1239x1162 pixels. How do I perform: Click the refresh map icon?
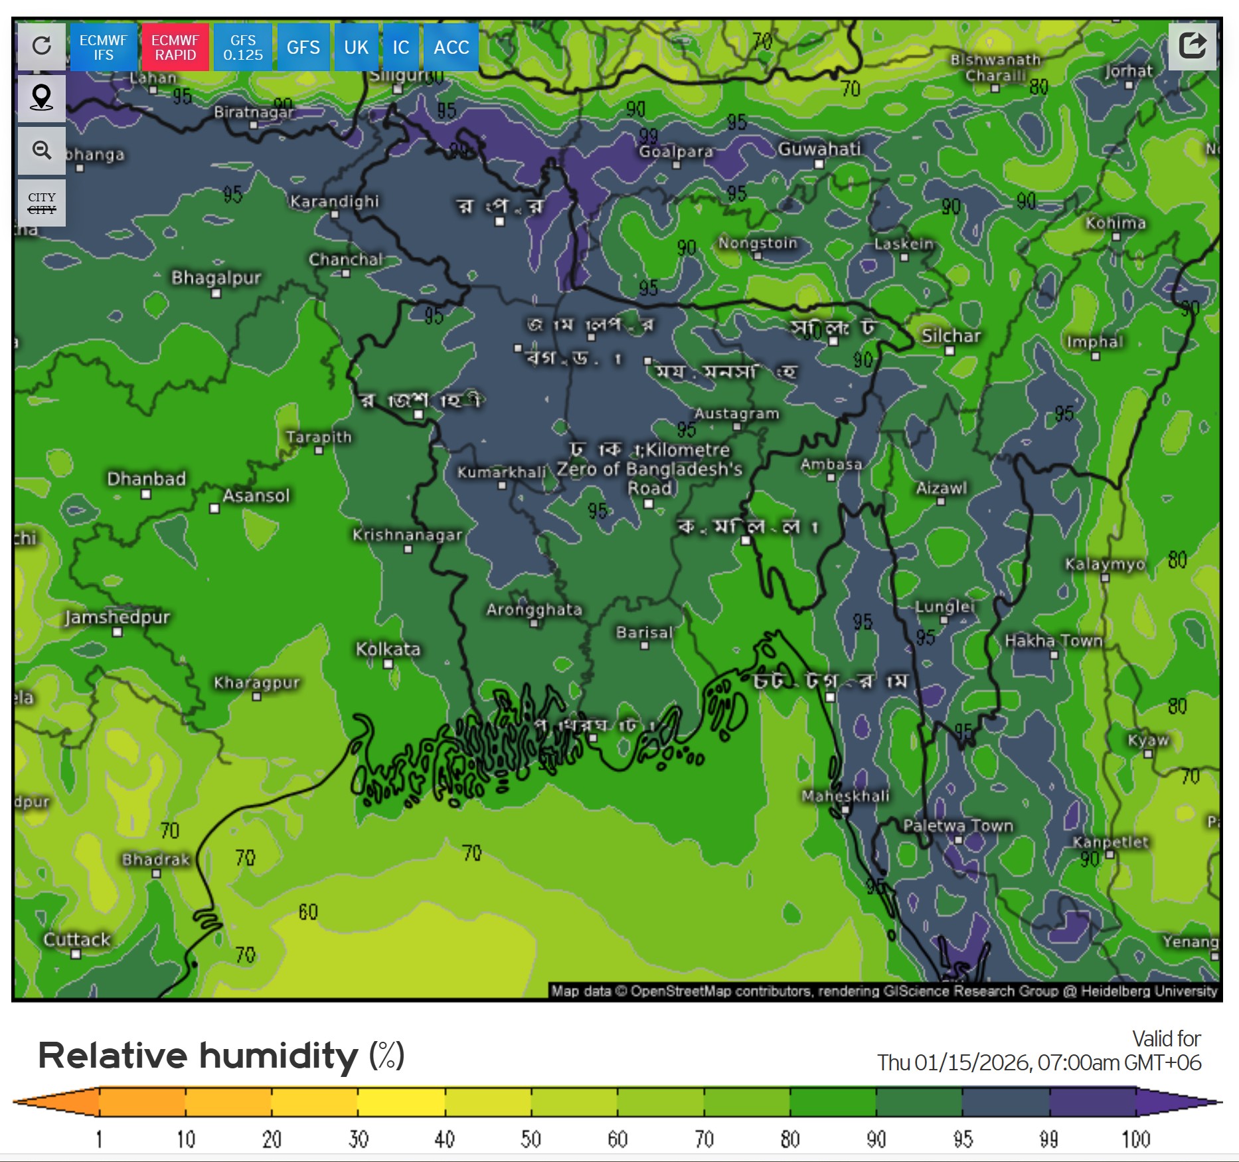click(41, 46)
